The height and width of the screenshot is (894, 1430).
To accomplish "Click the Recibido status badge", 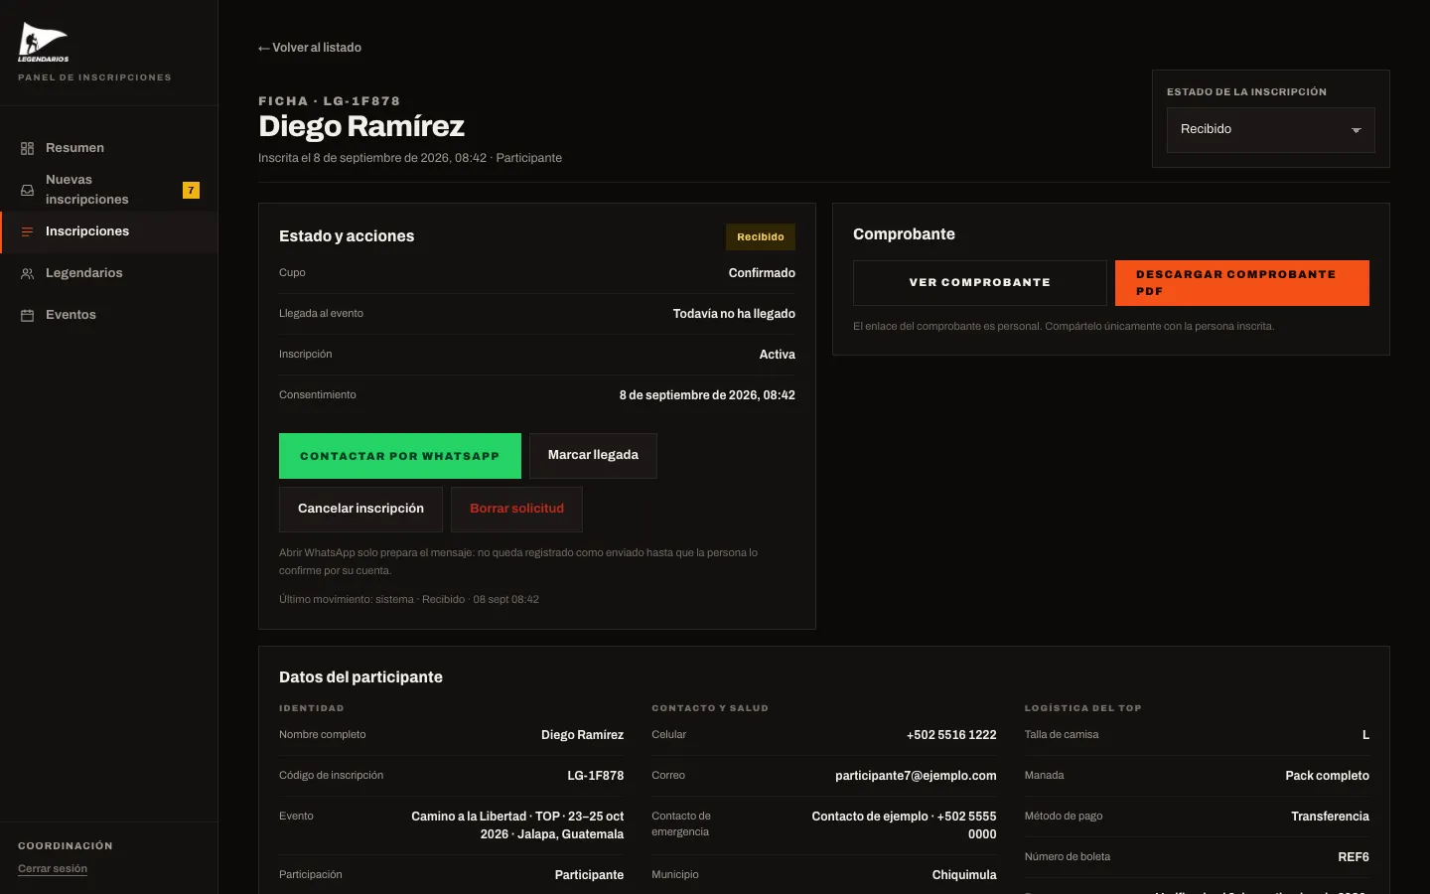I will pos(761,237).
